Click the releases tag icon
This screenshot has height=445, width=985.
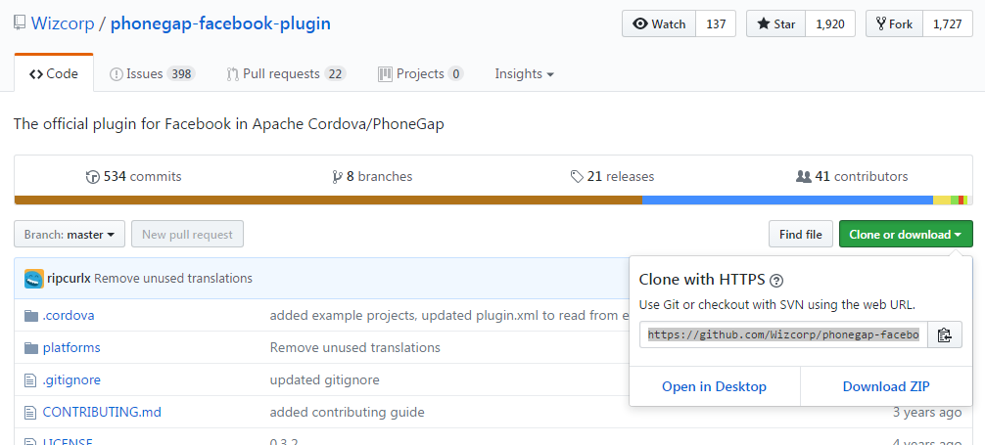click(577, 177)
